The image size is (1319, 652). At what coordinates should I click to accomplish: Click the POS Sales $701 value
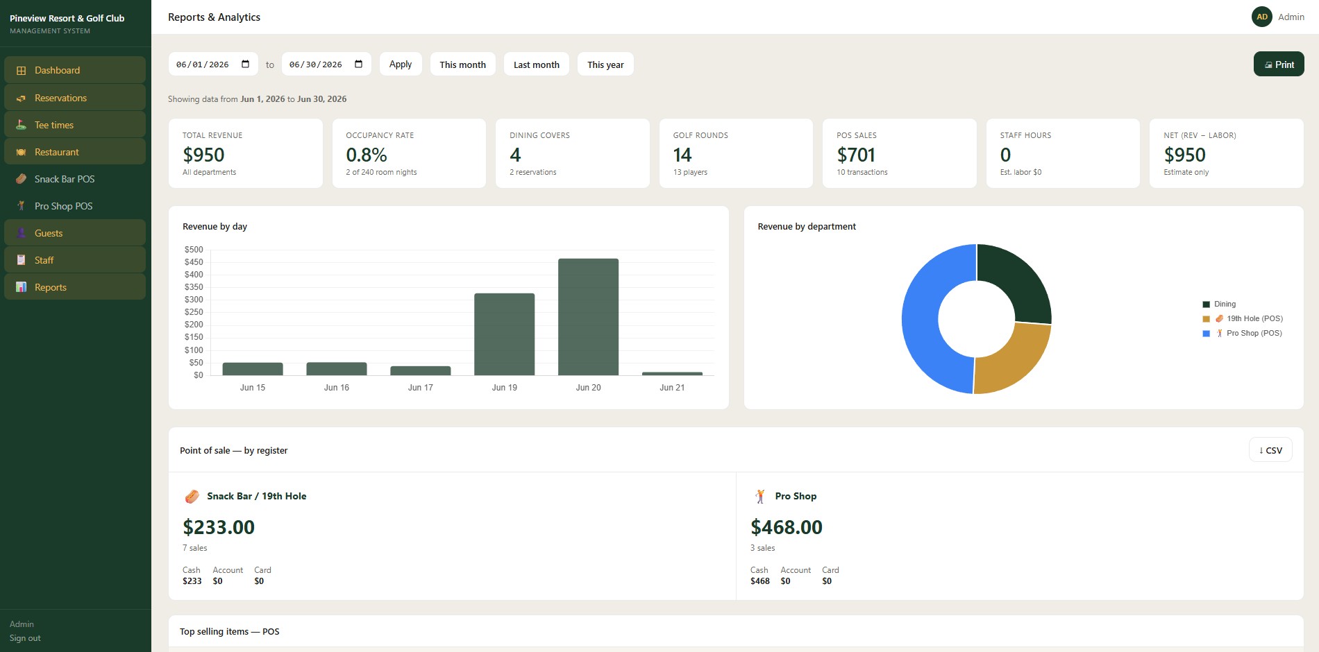tap(856, 155)
